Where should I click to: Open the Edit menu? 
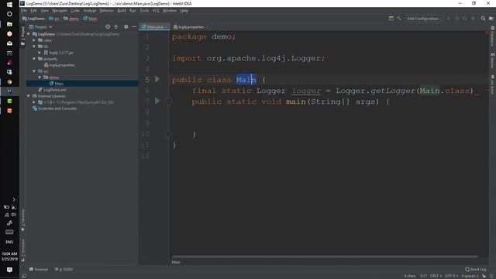coord(33,11)
